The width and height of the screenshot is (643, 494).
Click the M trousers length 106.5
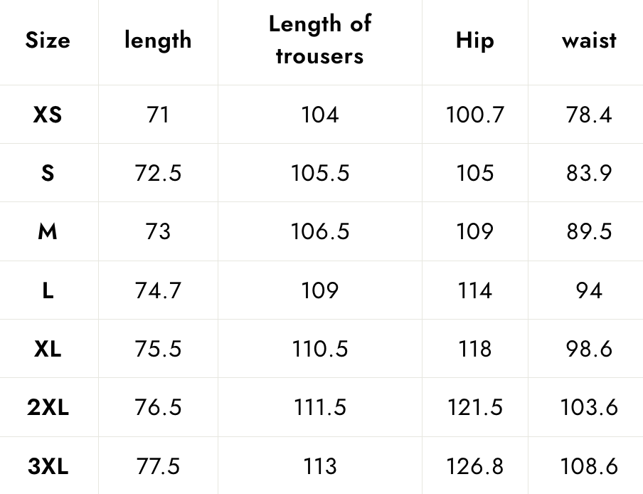(x=320, y=231)
